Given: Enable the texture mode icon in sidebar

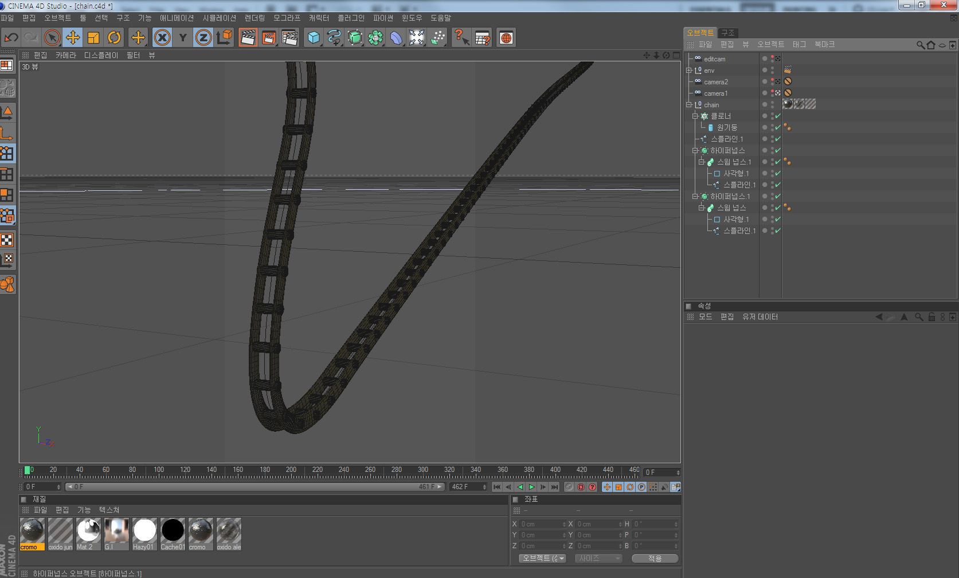Looking at the screenshot, I should (x=7, y=239).
